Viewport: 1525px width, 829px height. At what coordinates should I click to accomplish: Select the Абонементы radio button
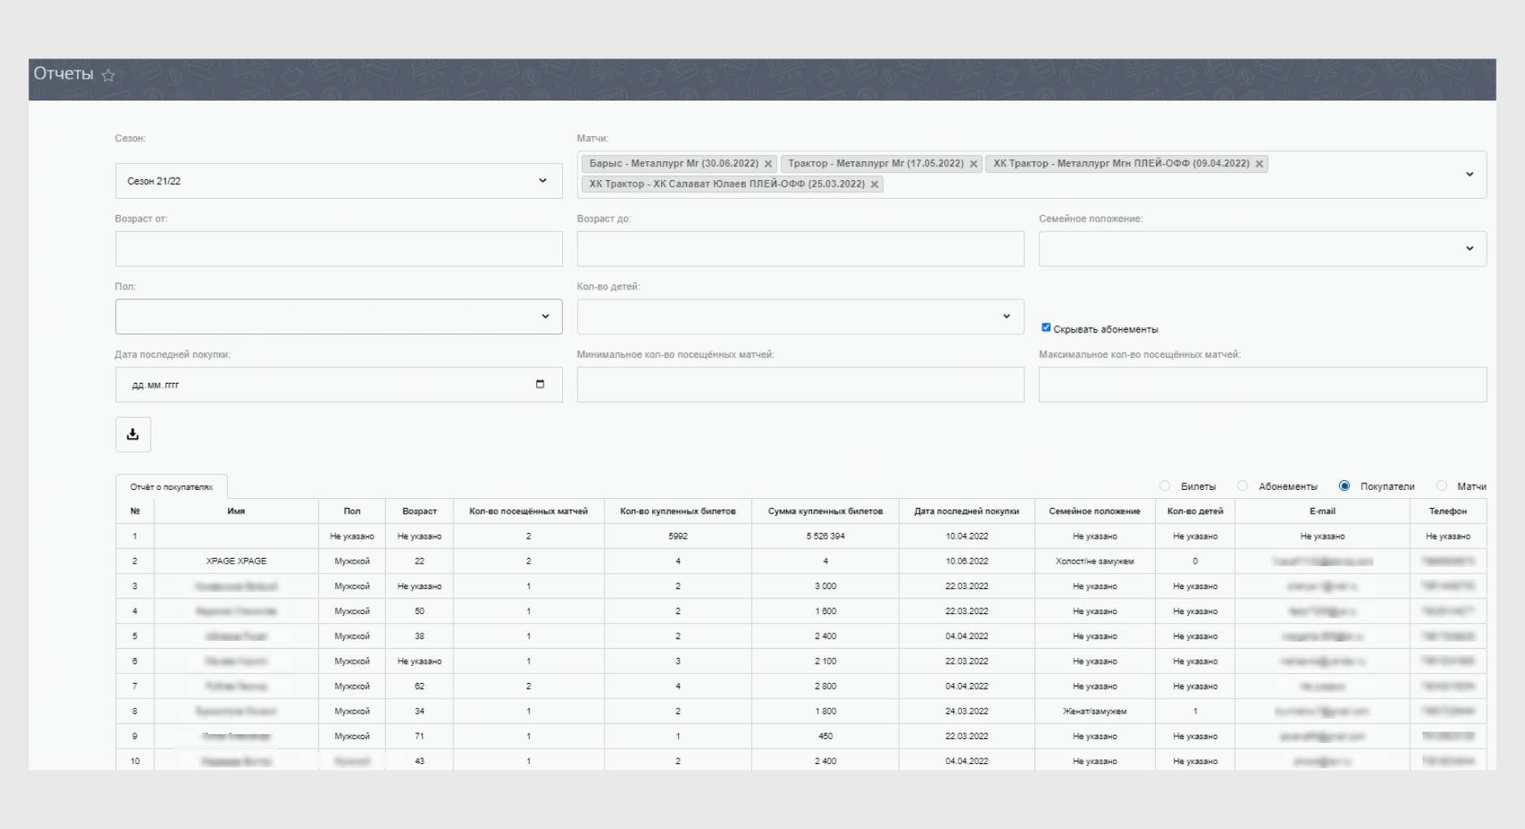click(1243, 486)
